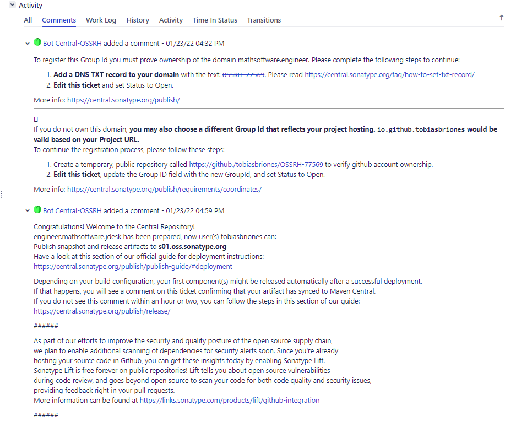
Task: Open the publish/release link
Action: tap(102, 311)
